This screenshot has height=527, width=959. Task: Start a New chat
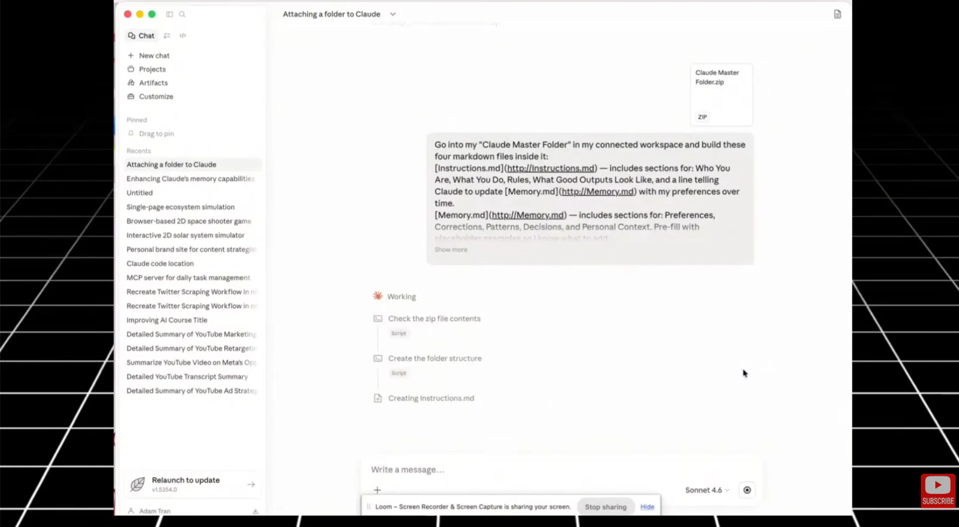tap(154, 56)
